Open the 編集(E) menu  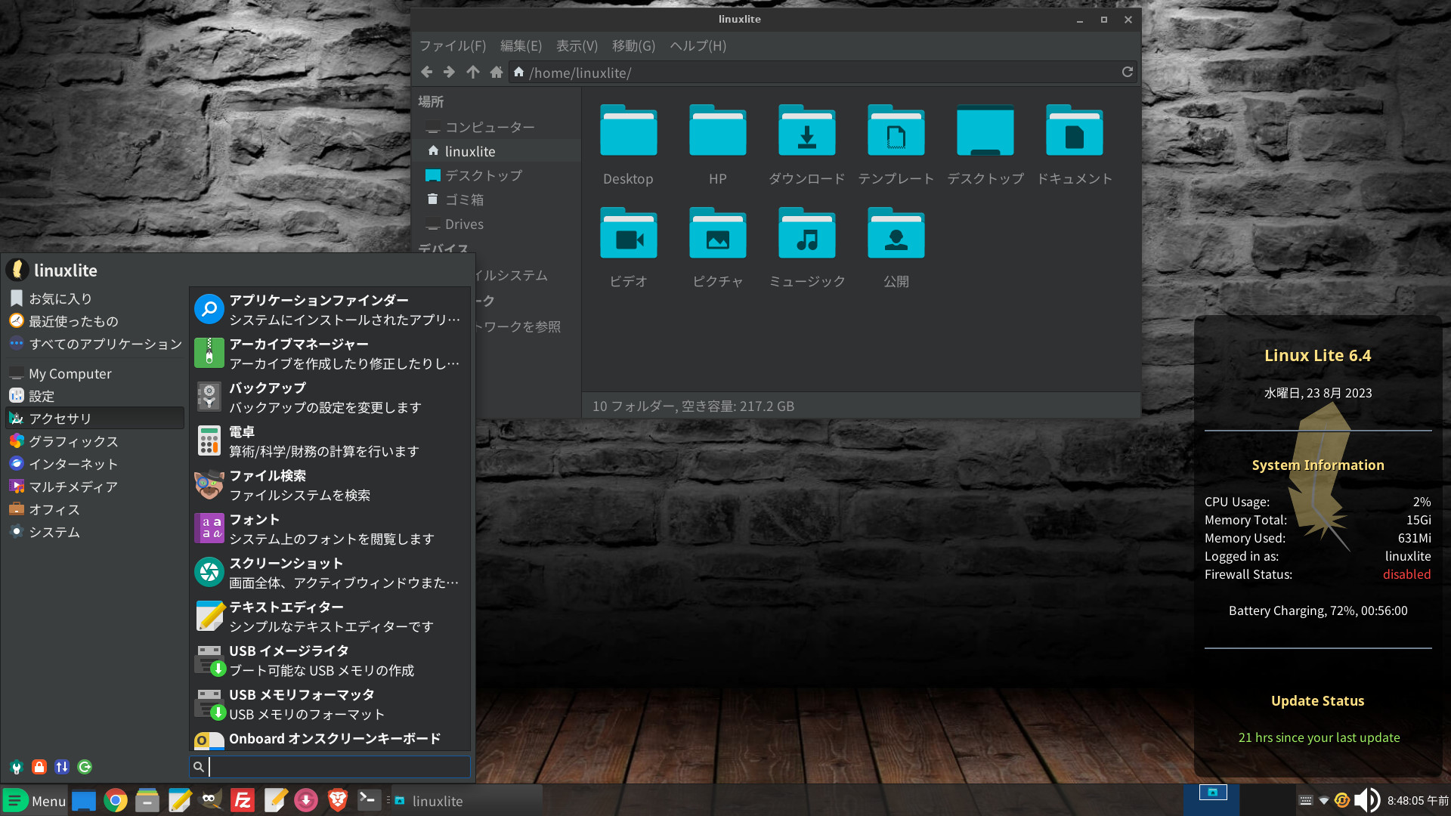click(521, 45)
